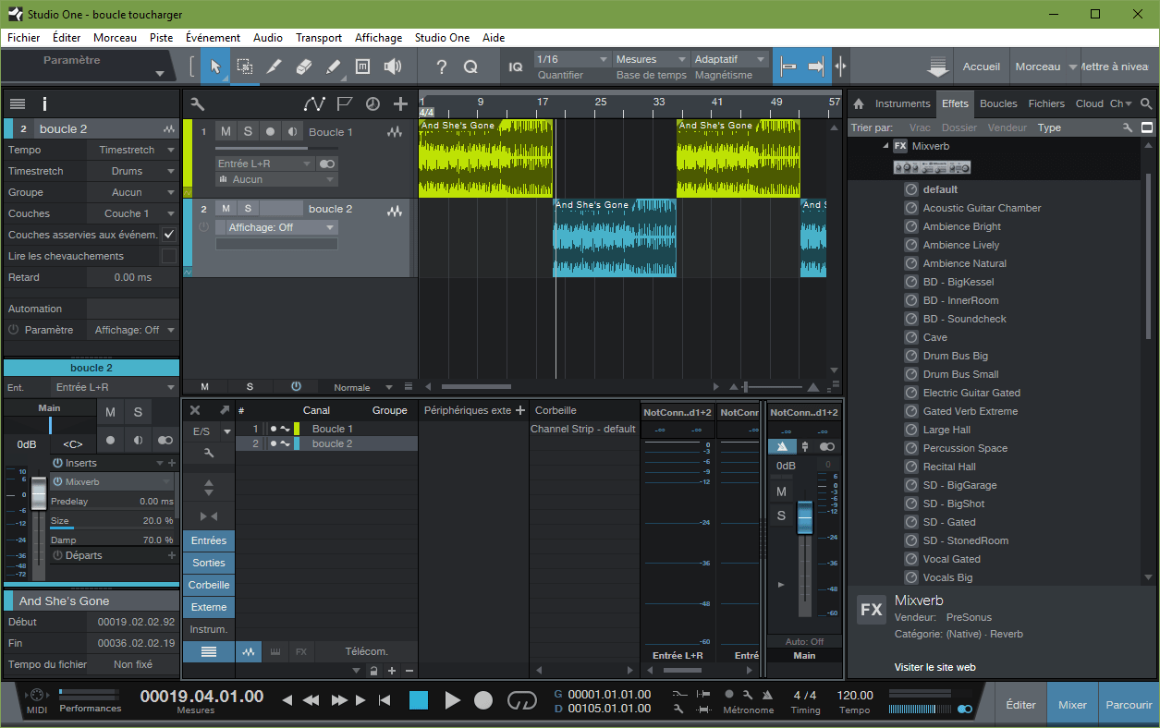Select the Arrow tool in the toolbar
Image resolution: width=1160 pixels, height=728 pixels.
[214, 67]
